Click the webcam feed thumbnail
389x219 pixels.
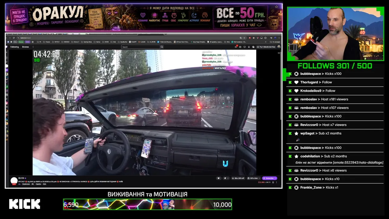coord(336,33)
